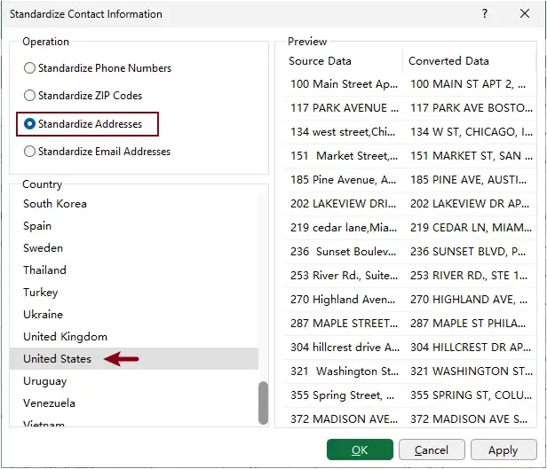Click source cell 270 Highland Aven...
The width and height of the screenshot is (547, 469).
click(x=344, y=300)
